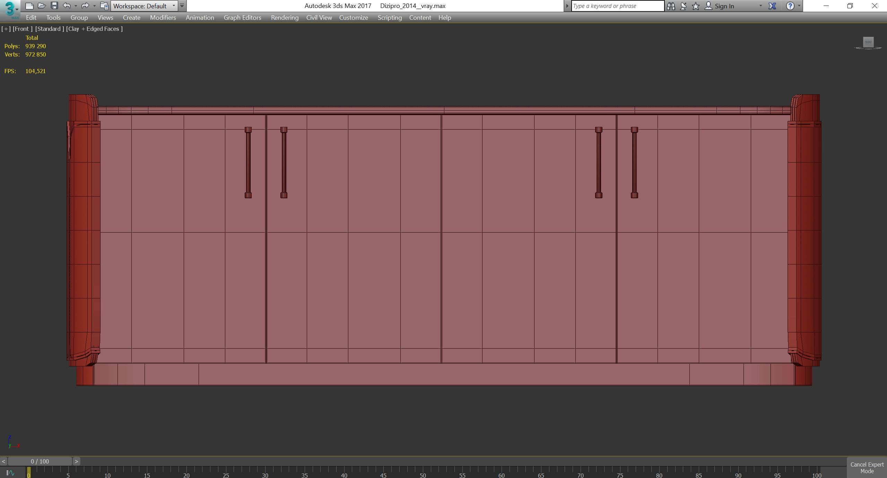Open Subscription Center satellite dish icon

683,6
